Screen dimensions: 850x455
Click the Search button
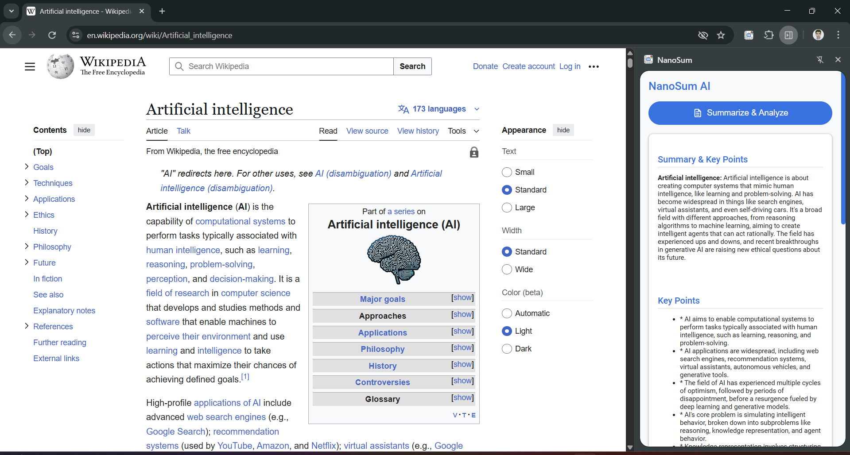[x=412, y=66]
